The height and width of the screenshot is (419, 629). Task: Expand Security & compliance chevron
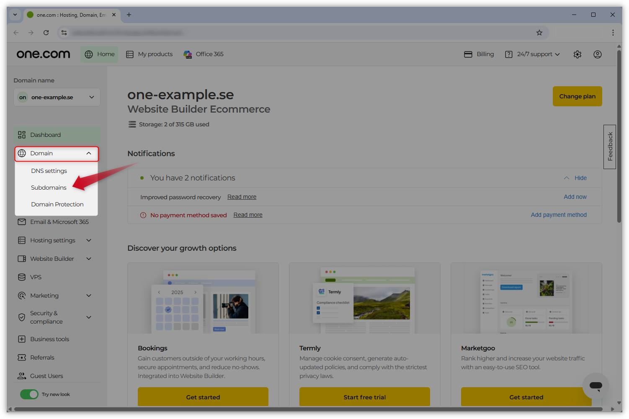(x=89, y=317)
